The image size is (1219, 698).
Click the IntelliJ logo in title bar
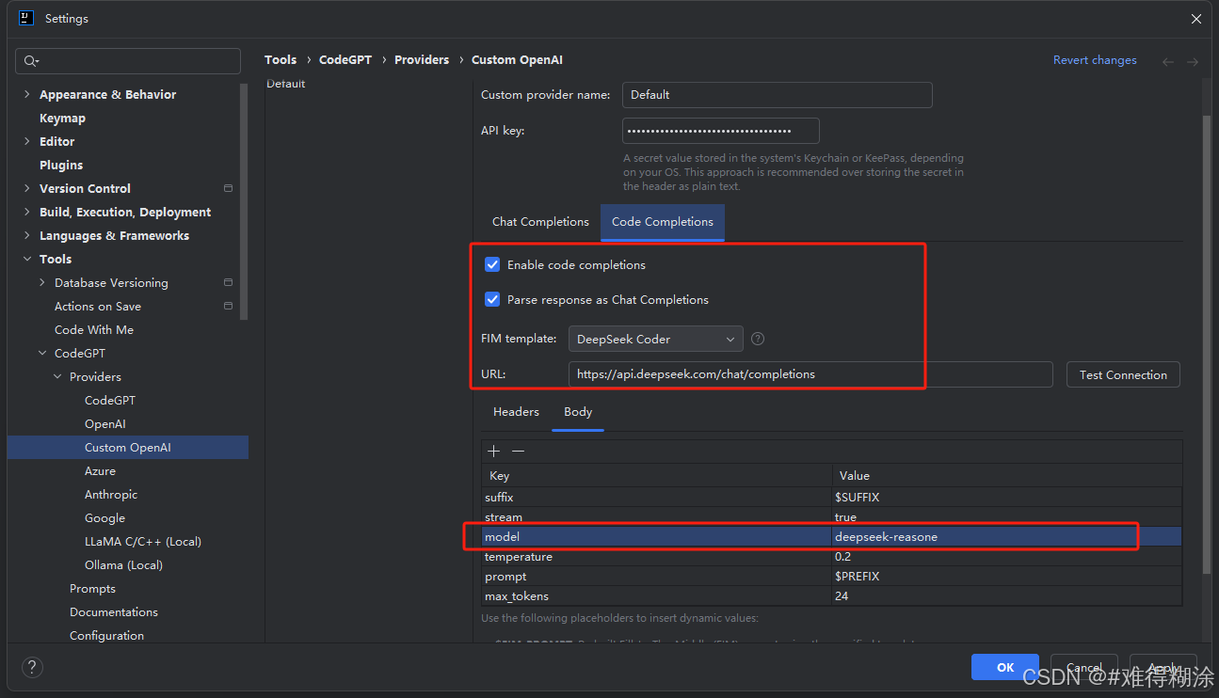[x=26, y=18]
